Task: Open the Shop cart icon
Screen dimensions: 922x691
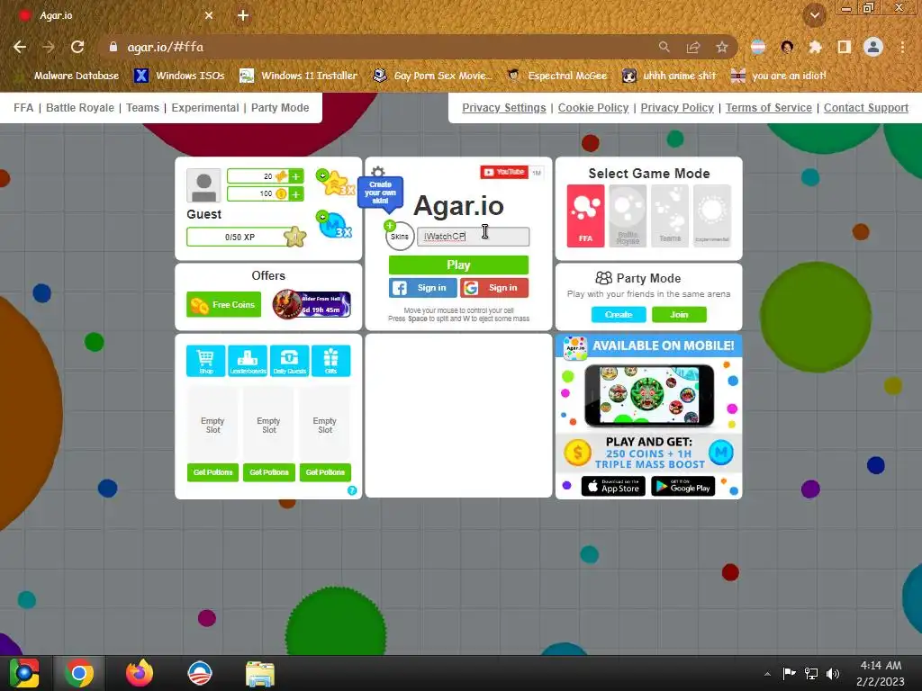Action: (206, 360)
